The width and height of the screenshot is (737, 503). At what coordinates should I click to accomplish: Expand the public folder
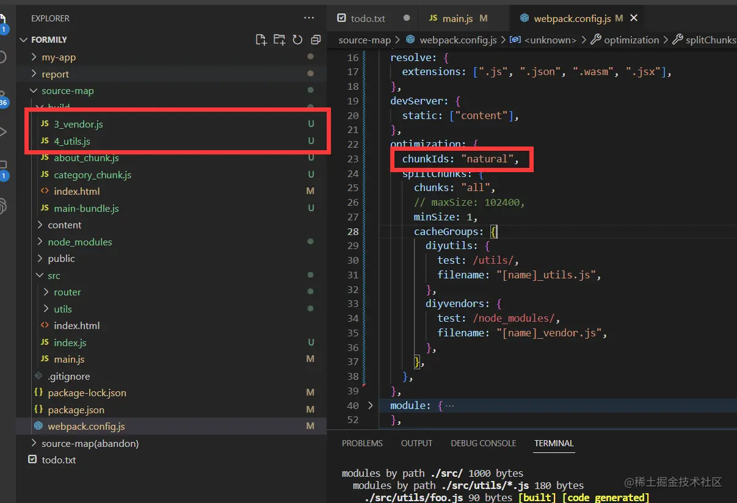coord(40,259)
